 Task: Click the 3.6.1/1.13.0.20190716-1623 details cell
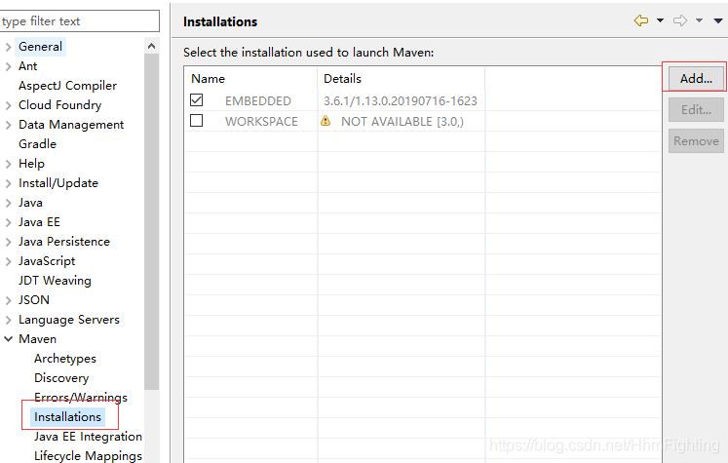pos(401,100)
